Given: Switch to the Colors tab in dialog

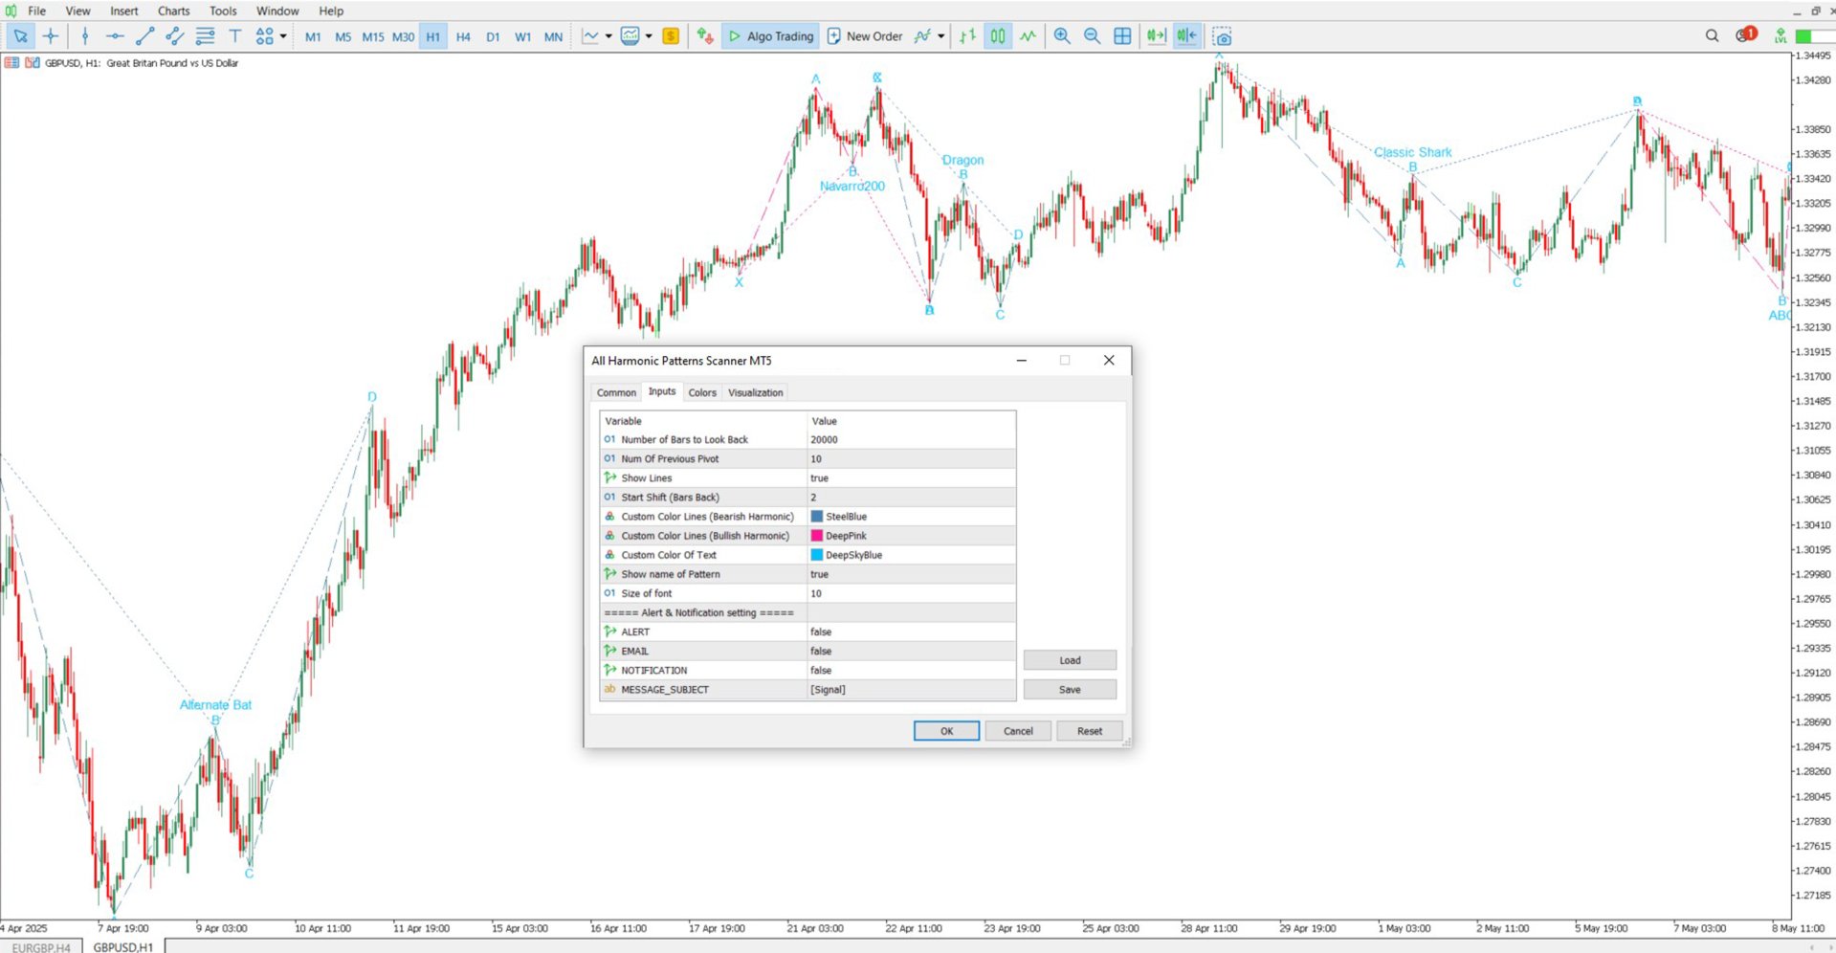Looking at the screenshot, I should [x=702, y=392].
